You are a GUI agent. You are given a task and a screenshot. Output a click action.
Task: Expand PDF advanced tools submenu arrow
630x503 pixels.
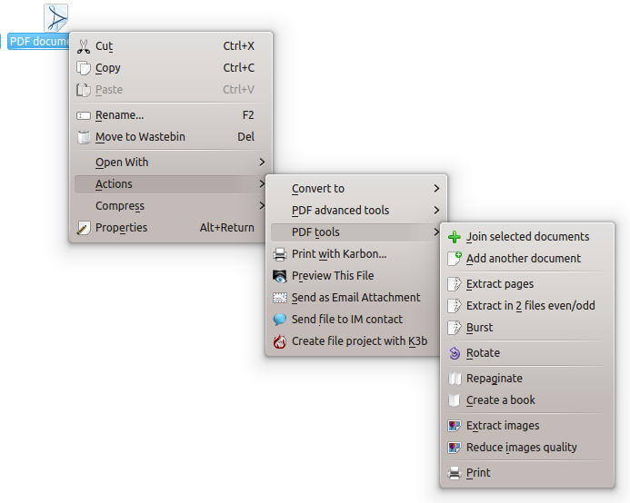pyautogui.click(x=436, y=210)
